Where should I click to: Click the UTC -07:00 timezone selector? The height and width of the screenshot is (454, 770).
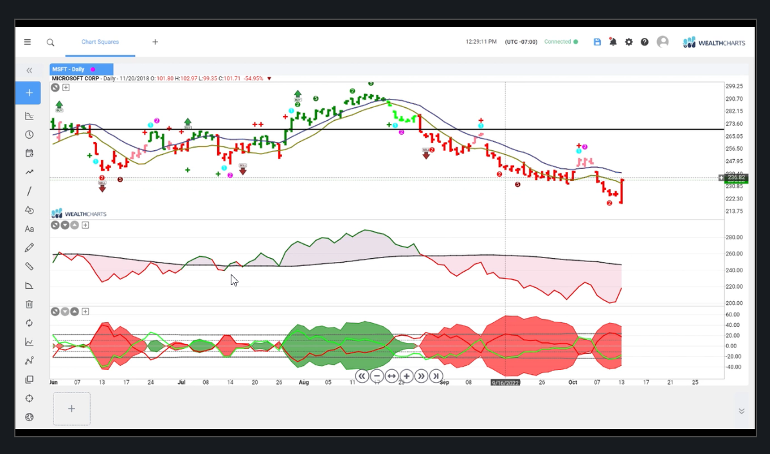521,42
